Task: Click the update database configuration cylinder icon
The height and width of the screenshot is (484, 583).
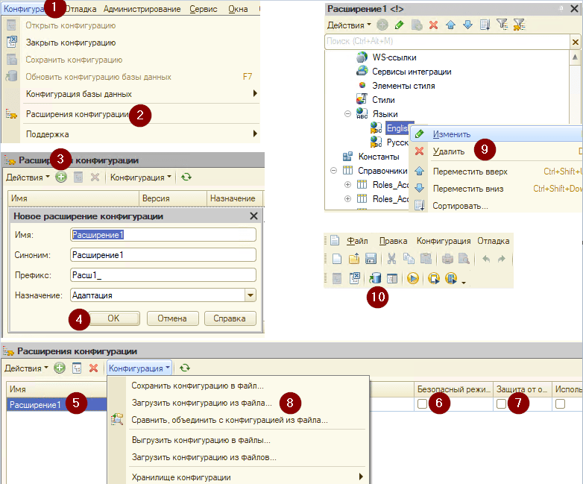Action: coord(375,278)
